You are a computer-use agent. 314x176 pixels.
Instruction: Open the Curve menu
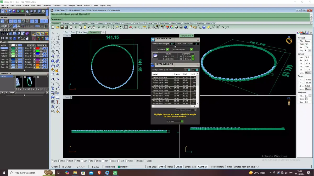(x=19, y=5)
